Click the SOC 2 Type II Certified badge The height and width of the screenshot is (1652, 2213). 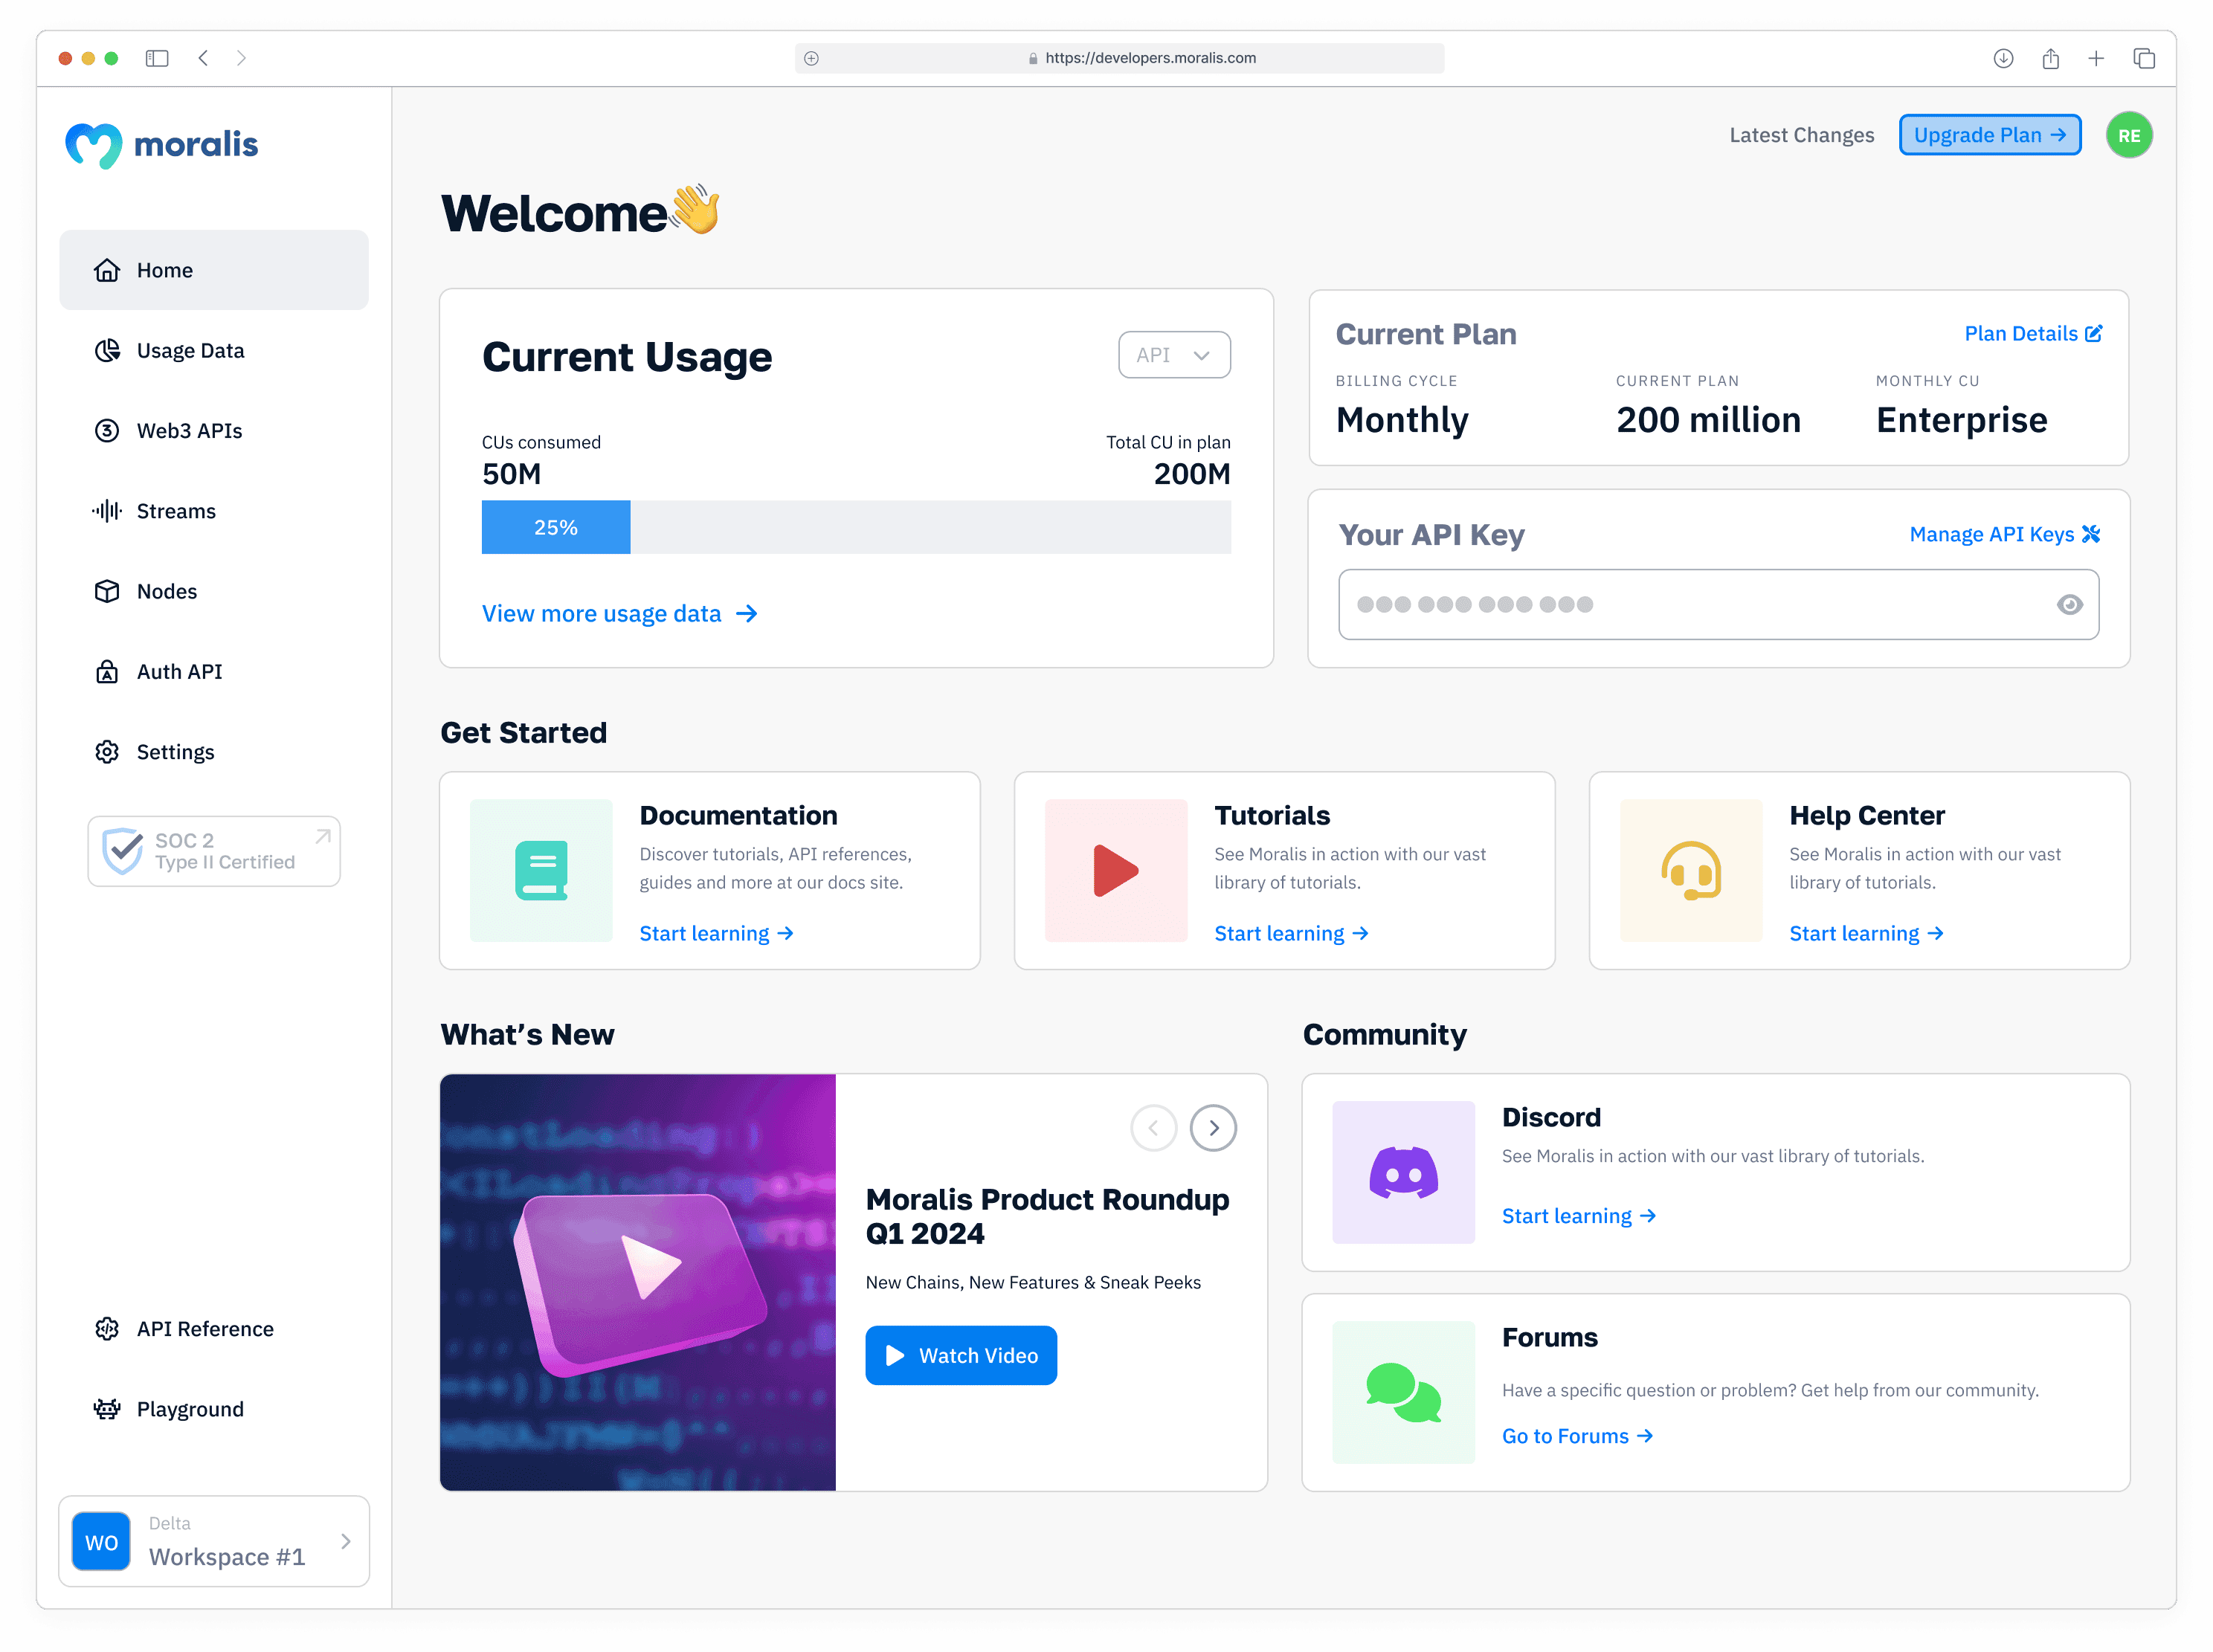[214, 851]
